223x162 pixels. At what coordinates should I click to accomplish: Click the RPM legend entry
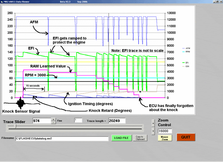point(186,52)
